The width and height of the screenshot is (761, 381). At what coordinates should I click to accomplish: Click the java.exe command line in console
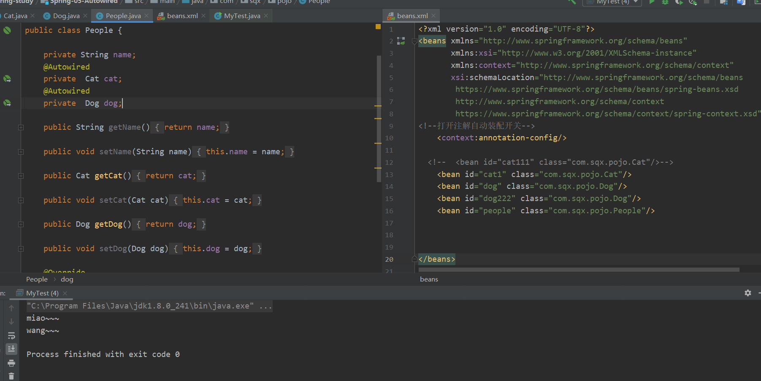click(x=149, y=306)
